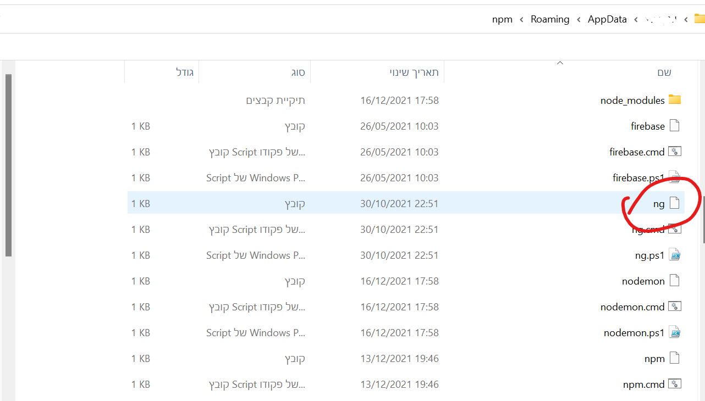The width and height of the screenshot is (705, 401).
Task: Click the modified date in the ng.ps1 row
Action: click(x=400, y=255)
